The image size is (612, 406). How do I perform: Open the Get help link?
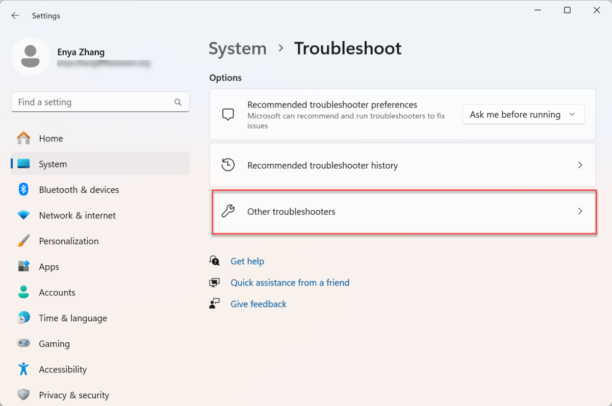coord(248,261)
